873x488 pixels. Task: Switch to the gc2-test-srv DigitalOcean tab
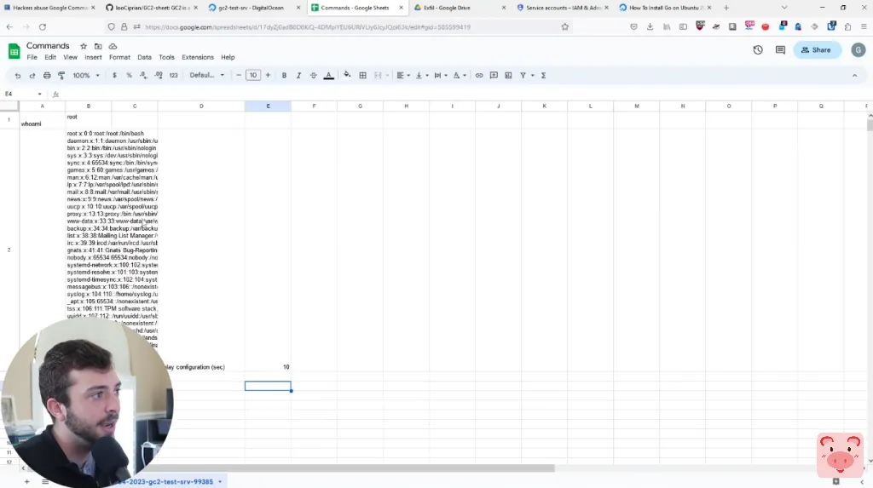[x=251, y=8]
